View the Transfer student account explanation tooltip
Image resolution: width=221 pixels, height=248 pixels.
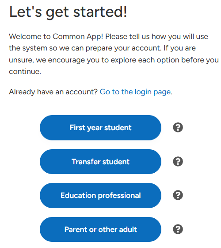coord(178,161)
